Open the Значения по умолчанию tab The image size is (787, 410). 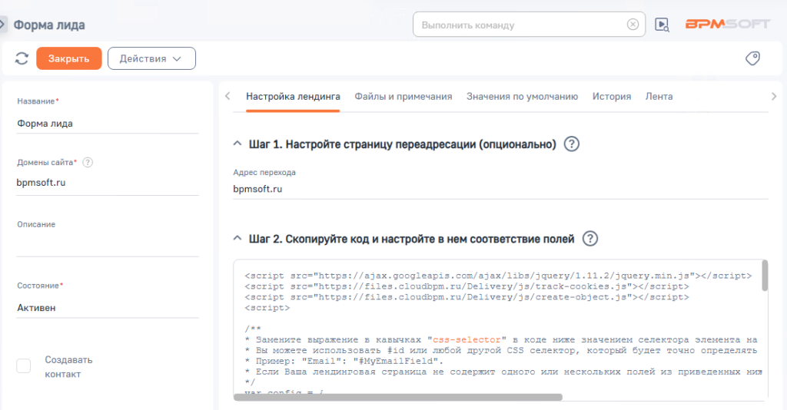point(522,96)
